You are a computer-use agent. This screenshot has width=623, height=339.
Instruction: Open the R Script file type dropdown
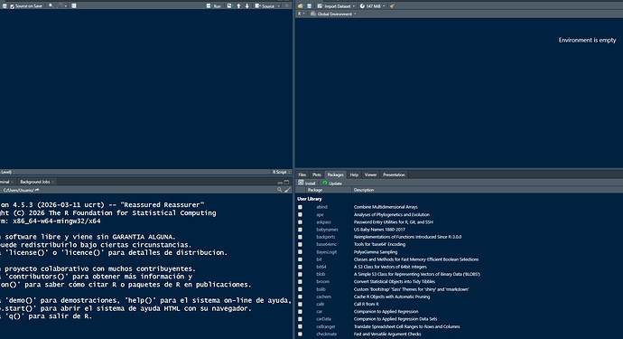pos(282,172)
